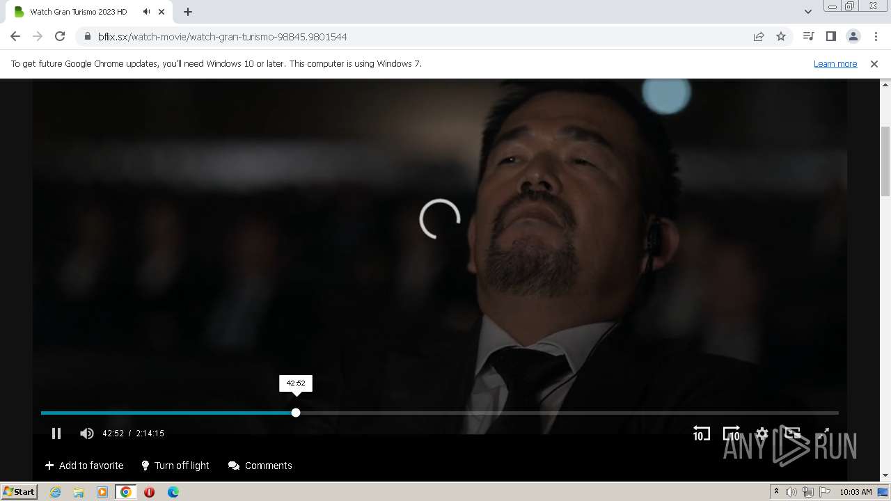This screenshot has width=891, height=501.
Task: Enter fullscreen video mode
Action: [x=823, y=434]
